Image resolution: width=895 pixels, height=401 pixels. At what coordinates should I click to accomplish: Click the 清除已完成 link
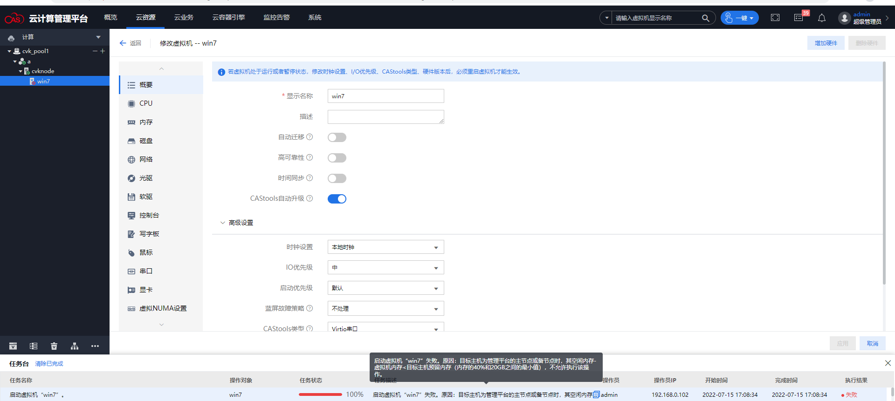pyautogui.click(x=49, y=364)
